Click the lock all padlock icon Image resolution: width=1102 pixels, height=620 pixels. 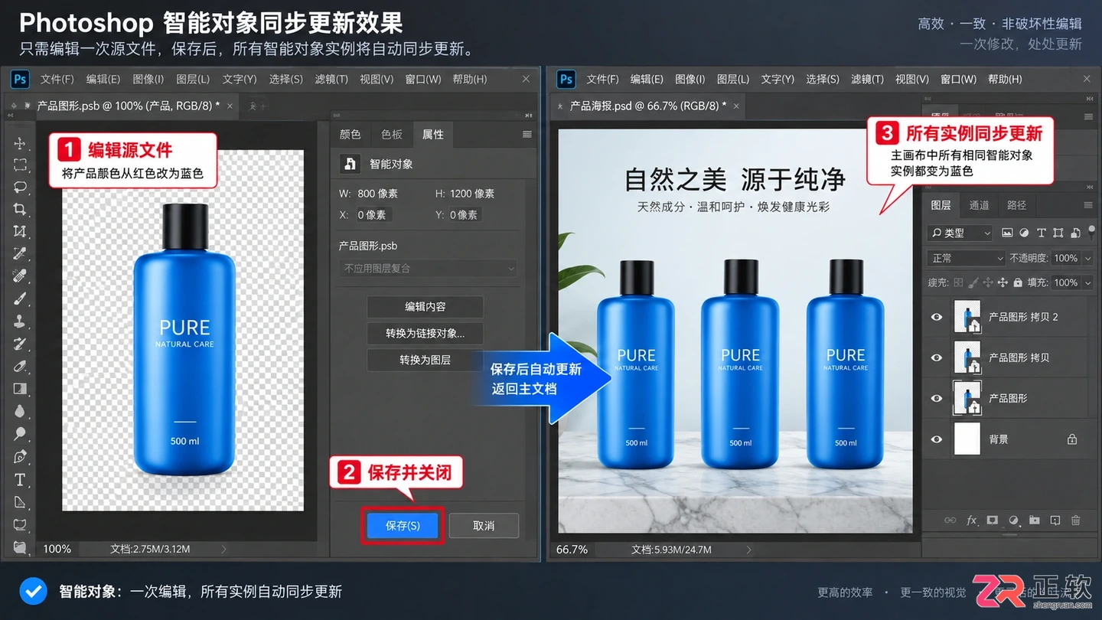[1018, 282]
